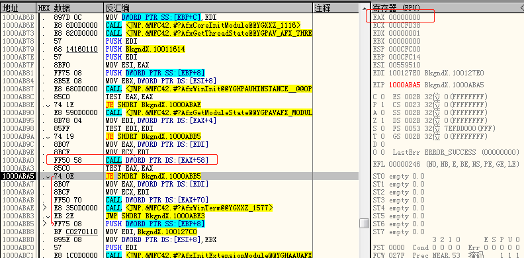This screenshot has width=524, height=258.
Task: Select the EAX register value 00000000
Action: 404,17
